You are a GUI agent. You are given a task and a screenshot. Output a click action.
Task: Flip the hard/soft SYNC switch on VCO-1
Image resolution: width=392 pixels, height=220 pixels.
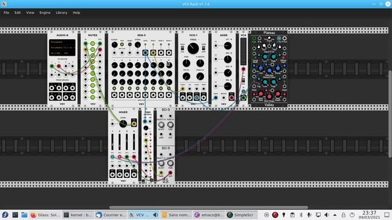pos(203,48)
